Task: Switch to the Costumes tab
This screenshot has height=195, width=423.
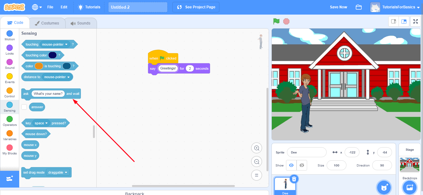Action: [47, 23]
